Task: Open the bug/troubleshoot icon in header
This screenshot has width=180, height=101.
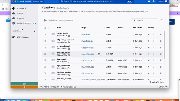Action: click(x=149, y=1)
